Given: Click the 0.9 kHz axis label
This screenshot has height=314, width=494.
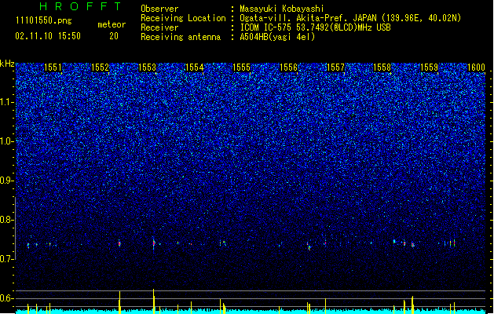Looking at the screenshot, I should coord(6,181).
